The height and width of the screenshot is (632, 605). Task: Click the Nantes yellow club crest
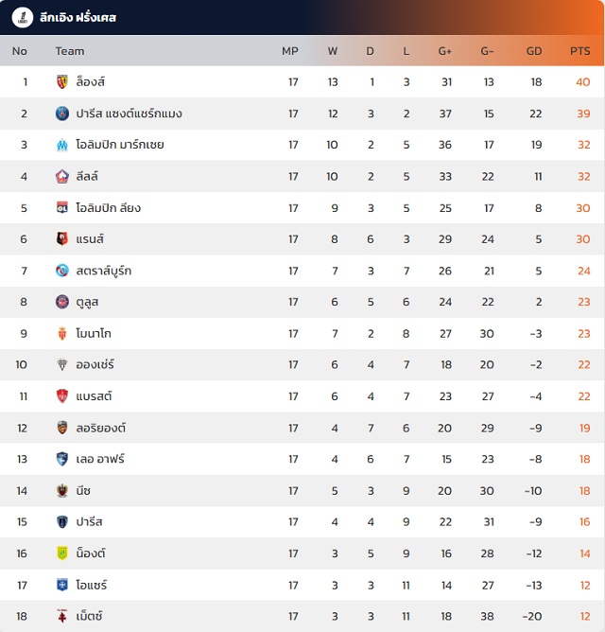point(62,553)
